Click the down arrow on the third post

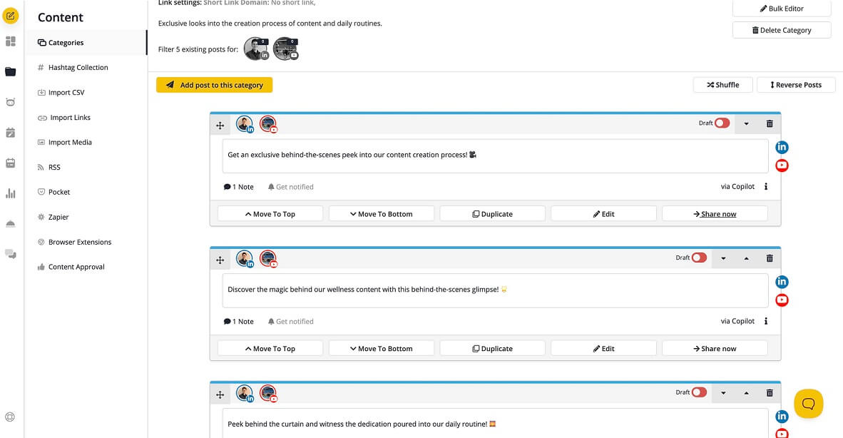[723, 392]
